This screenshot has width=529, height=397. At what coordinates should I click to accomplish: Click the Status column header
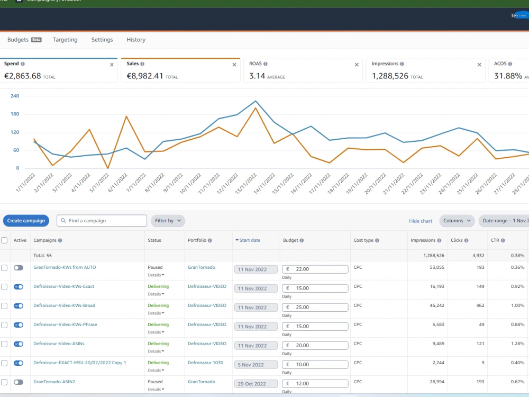[154, 240]
